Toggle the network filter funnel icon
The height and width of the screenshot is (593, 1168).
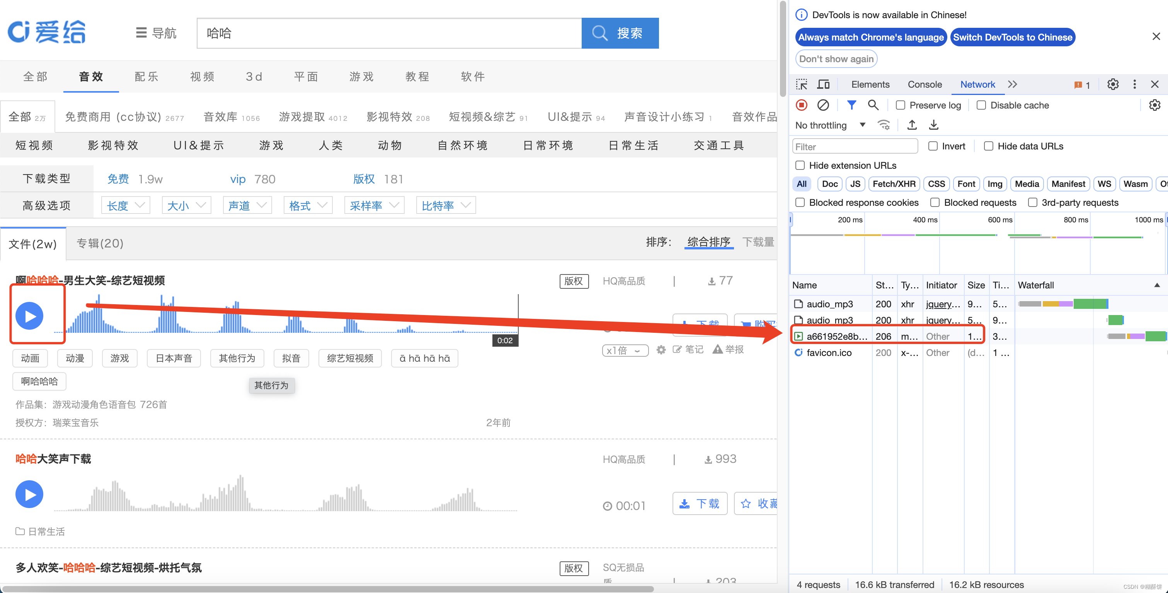coord(851,105)
